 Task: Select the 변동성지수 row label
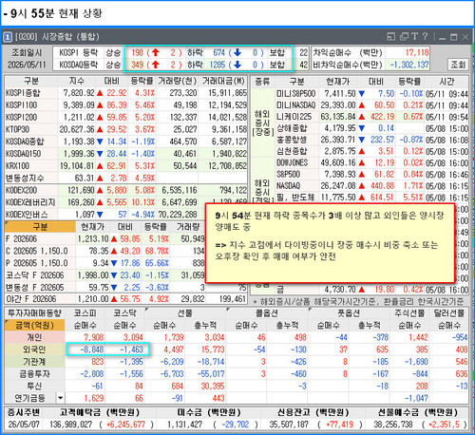25,178
